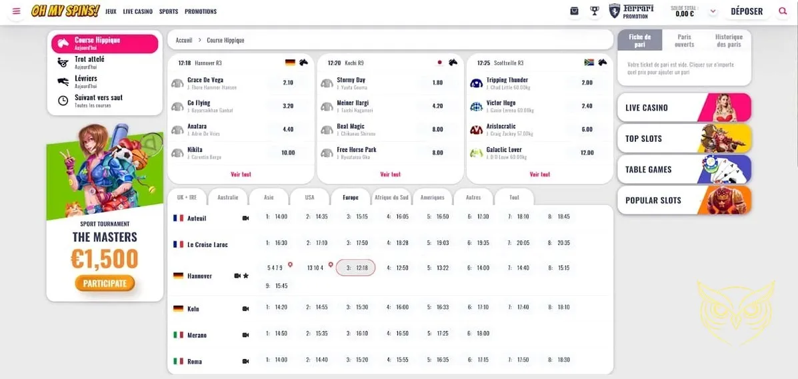Open the Live Casino banner

(684, 108)
